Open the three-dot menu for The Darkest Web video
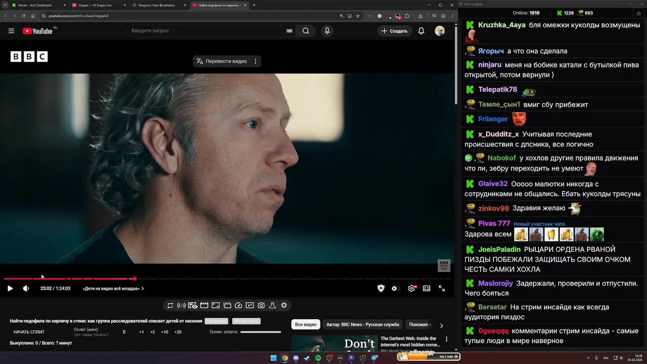 click(446, 339)
